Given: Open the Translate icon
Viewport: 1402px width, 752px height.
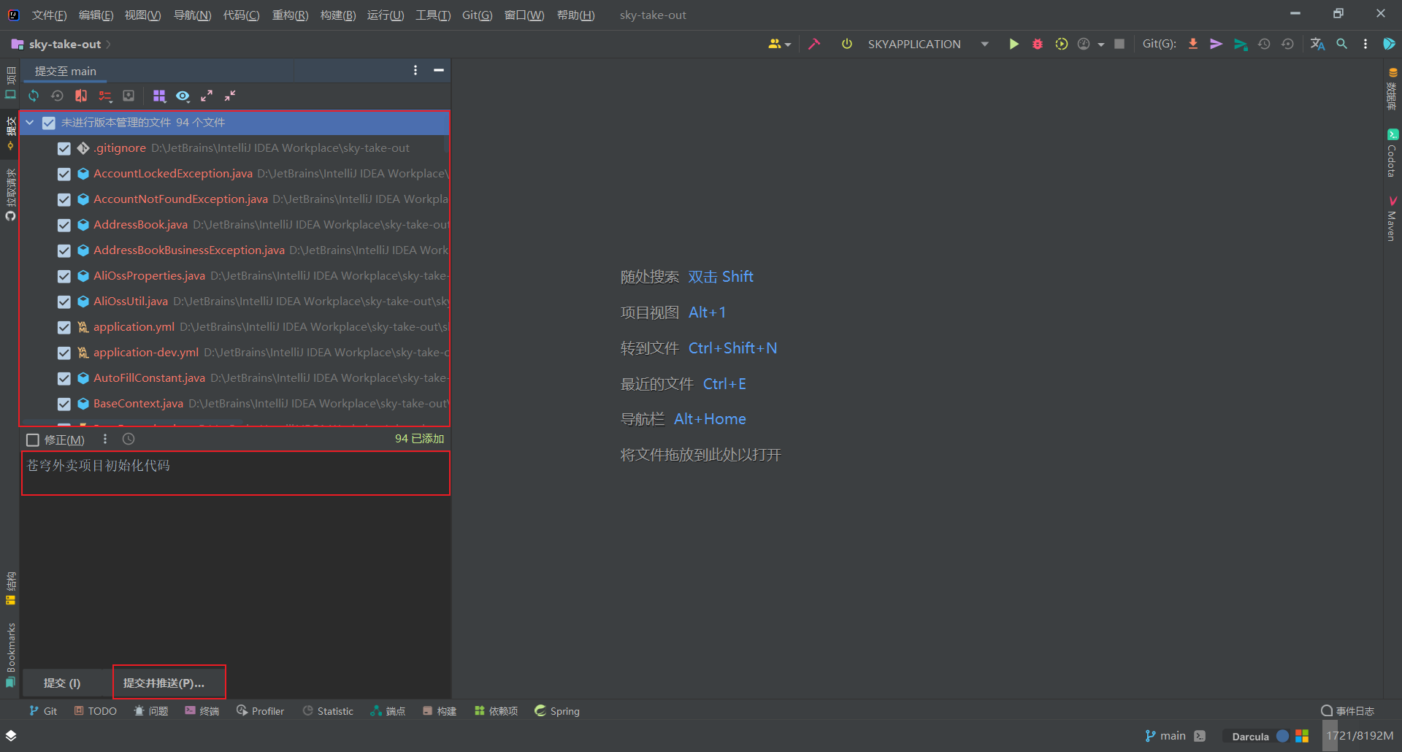Looking at the screenshot, I should pos(1317,44).
